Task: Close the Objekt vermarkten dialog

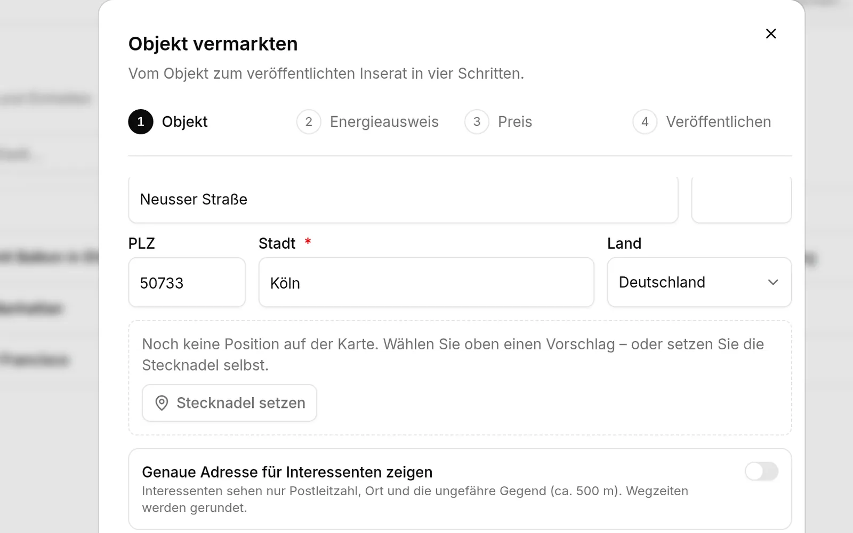Action: [771, 34]
